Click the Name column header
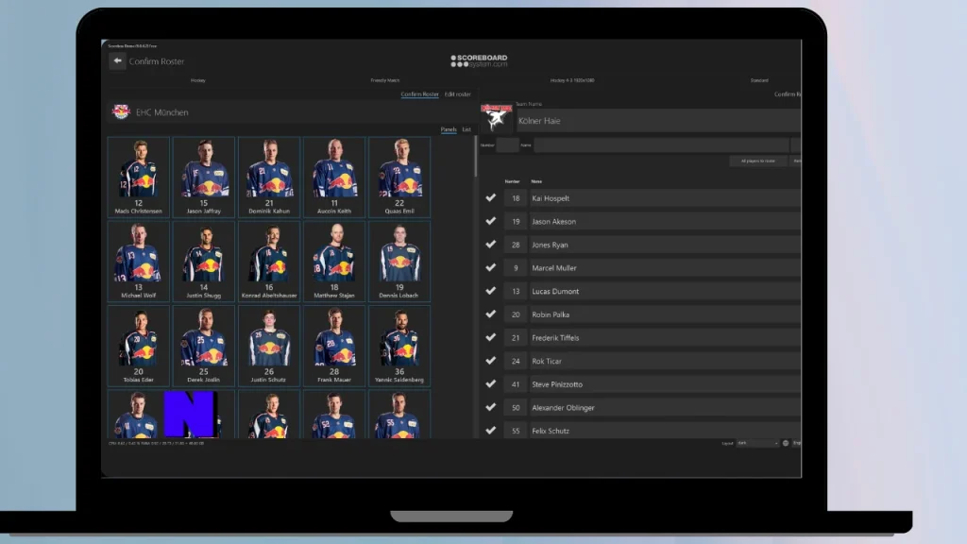Viewport: 967px width, 544px height. tap(536, 181)
